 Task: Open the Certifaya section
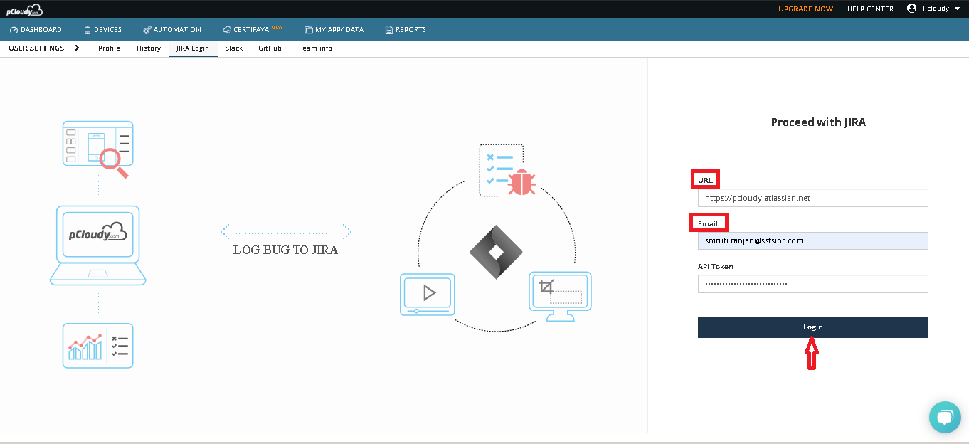pyautogui.click(x=253, y=30)
